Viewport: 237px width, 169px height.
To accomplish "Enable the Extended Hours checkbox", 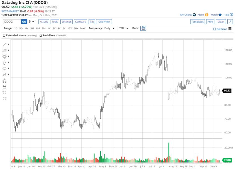I will [x=4, y=35].
